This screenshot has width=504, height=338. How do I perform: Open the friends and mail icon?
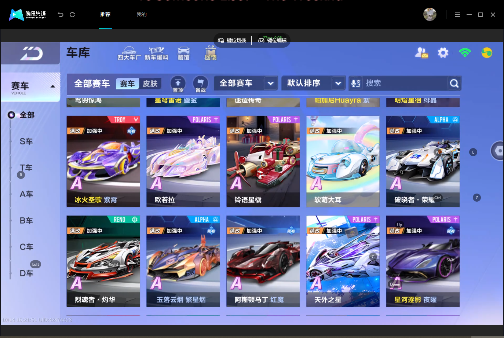point(421,53)
